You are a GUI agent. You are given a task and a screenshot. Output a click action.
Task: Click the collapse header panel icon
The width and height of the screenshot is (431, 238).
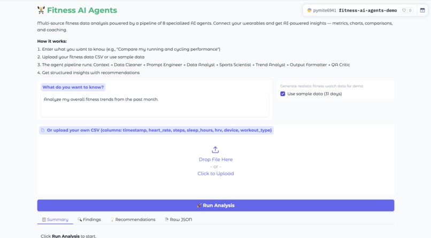coord(422,11)
